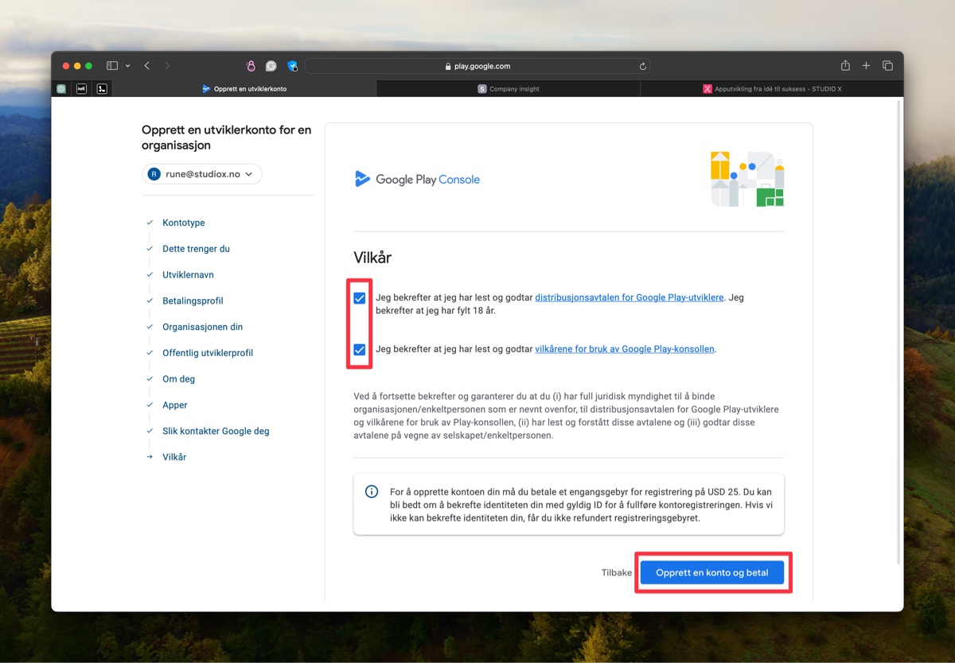The height and width of the screenshot is (663, 955).
Task: Click the lock icon in address bar
Action: 449,67
